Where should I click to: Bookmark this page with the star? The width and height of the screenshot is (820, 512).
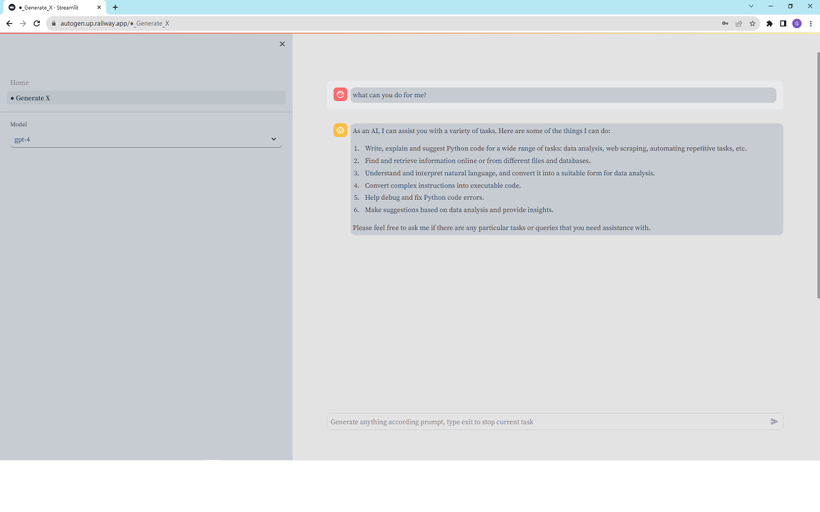pyautogui.click(x=753, y=24)
